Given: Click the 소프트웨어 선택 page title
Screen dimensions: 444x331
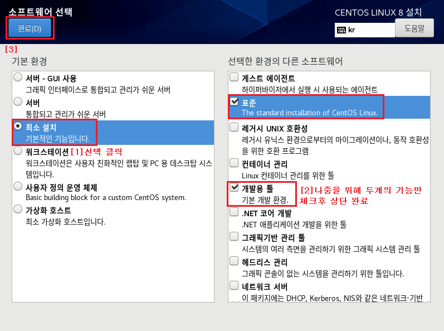Looking at the screenshot, I should (x=40, y=12).
